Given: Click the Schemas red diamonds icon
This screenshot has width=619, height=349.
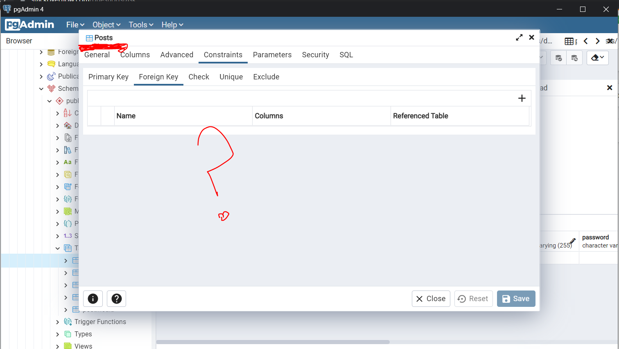Looking at the screenshot, I should (x=51, y=88).
